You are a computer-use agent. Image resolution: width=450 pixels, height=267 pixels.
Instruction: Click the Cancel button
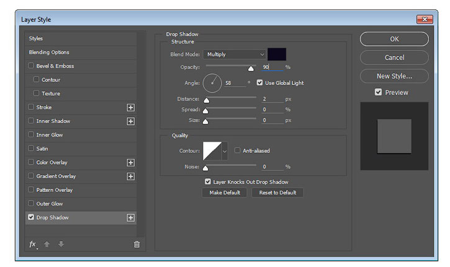[394, 57]
